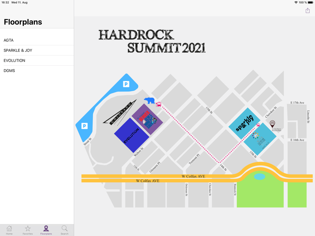Tap the pink bus stop icon near bear

(158, 104)
